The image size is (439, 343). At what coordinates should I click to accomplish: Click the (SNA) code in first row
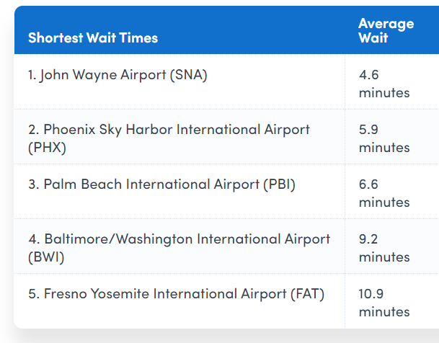pyautogui.click(x=189, y=75)
